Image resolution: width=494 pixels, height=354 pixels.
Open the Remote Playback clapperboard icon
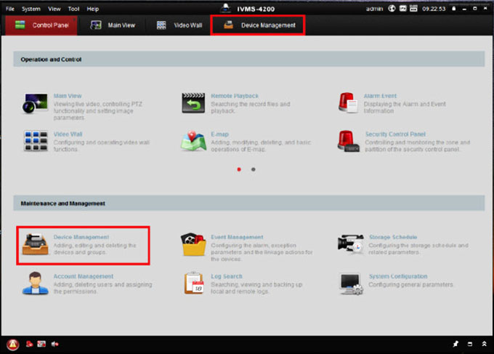pyautogui.click(x=193, y=103)
